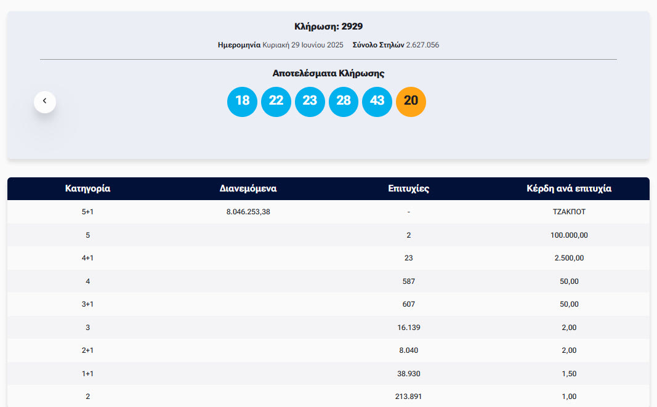
Task: Click the Κατηγορία column header
Action: pyautogui.click(x=87, y=189)
